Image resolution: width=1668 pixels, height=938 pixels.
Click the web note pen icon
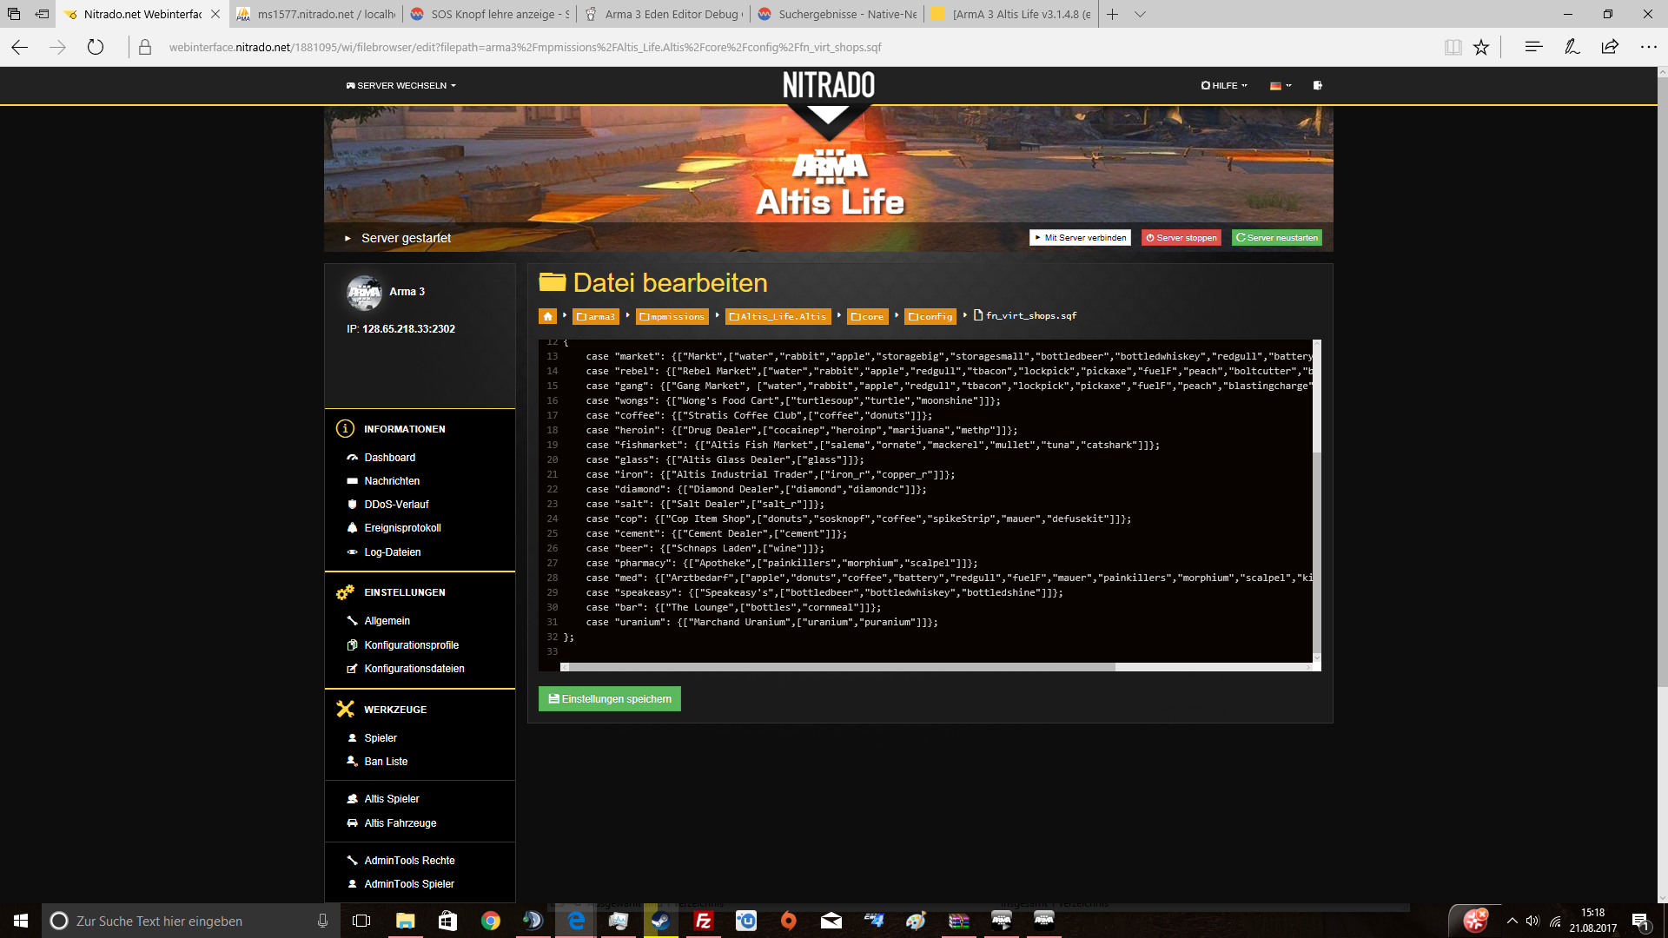1572,47
